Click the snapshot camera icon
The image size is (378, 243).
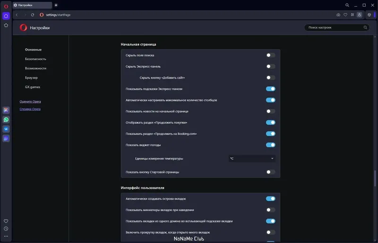point(338,15)
